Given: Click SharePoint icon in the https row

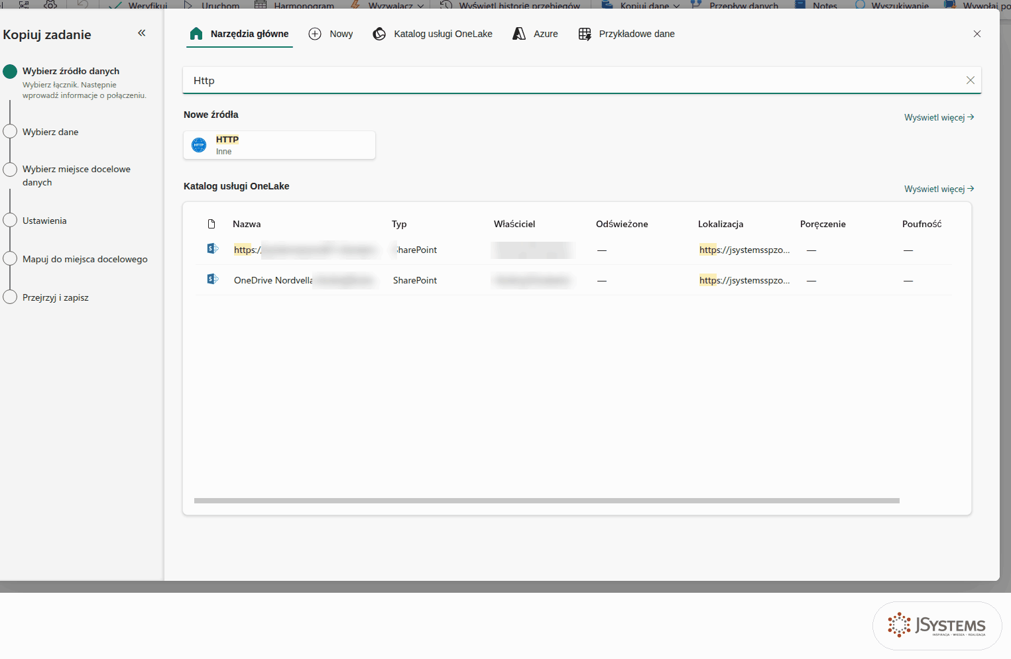Looking at the screenshot, I should pos(213,248).
